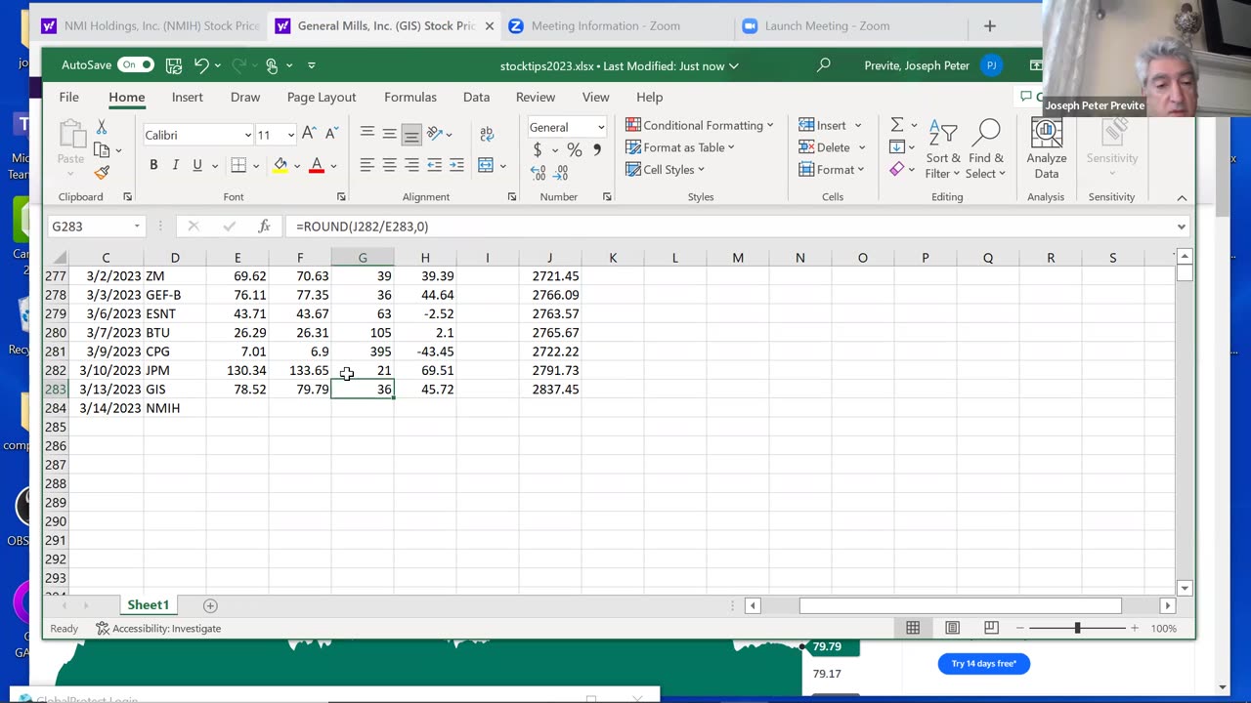Click Try 14 days free in the browser
The width and height of the screenshot is (1251, 703).
click(x=984, y=664)
